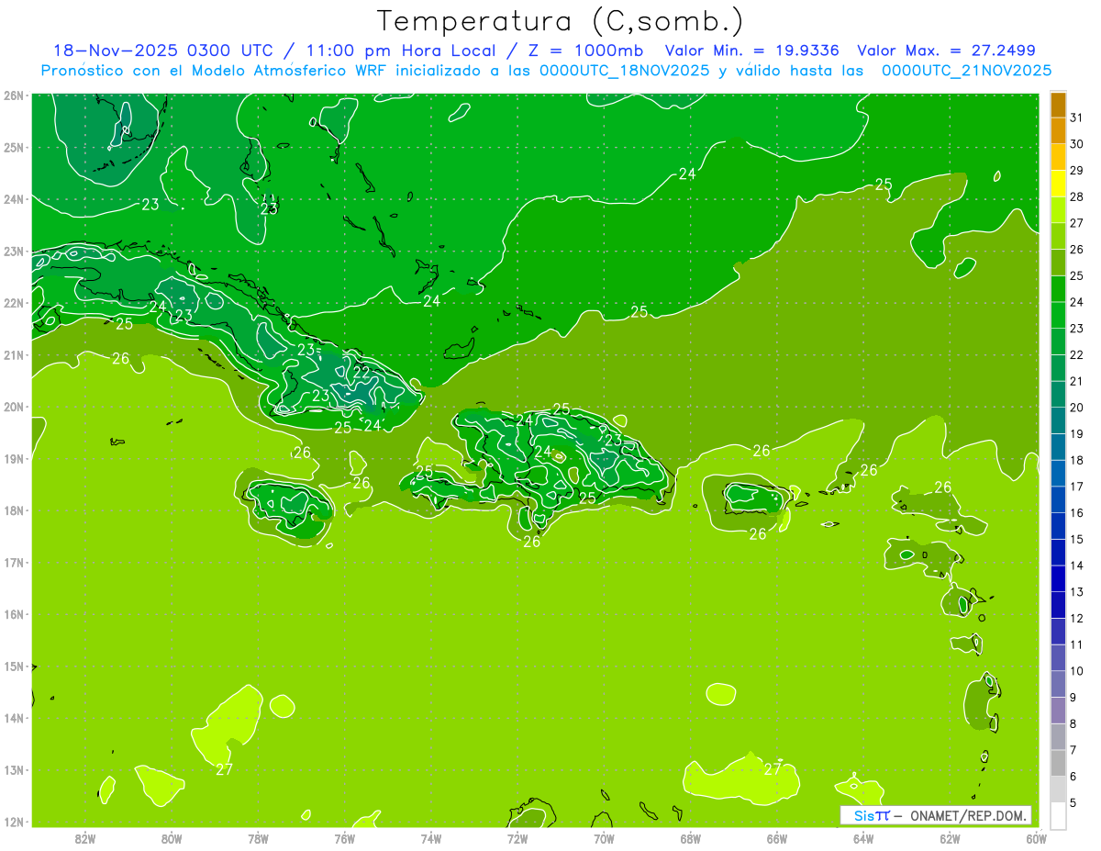The width and height of the screenshot is (1101, 851).
Task: Click the "19N" latitude axis label
Action: [14, 459]
